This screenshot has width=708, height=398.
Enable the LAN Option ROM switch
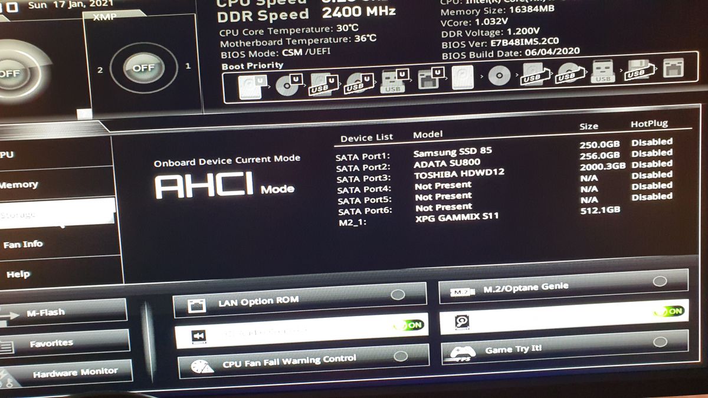[x=398, y=294]
